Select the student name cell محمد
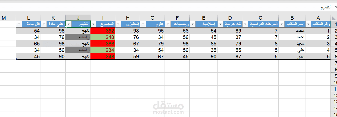The image size is (337, 117). pyautogui.click(x=292, y=31)
